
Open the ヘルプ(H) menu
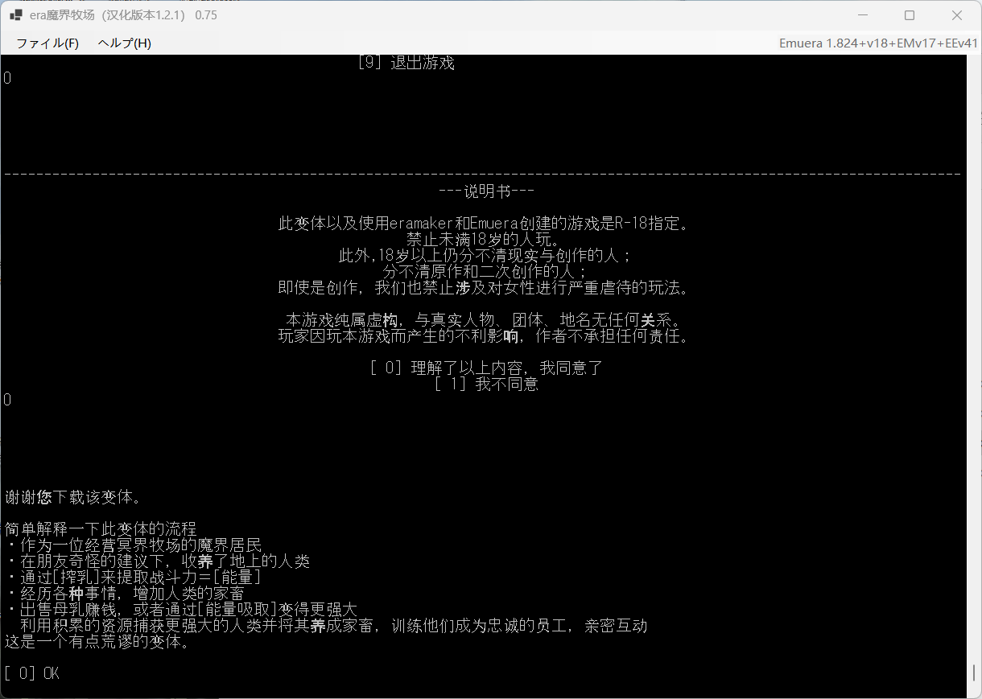[x=125, y=43]
